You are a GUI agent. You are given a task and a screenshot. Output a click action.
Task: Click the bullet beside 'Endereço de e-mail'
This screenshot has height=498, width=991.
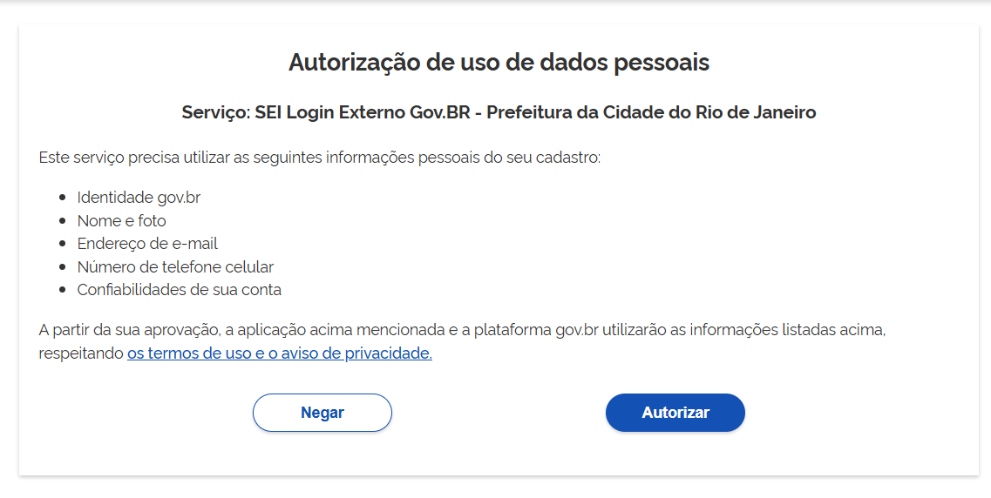(63, 245)
